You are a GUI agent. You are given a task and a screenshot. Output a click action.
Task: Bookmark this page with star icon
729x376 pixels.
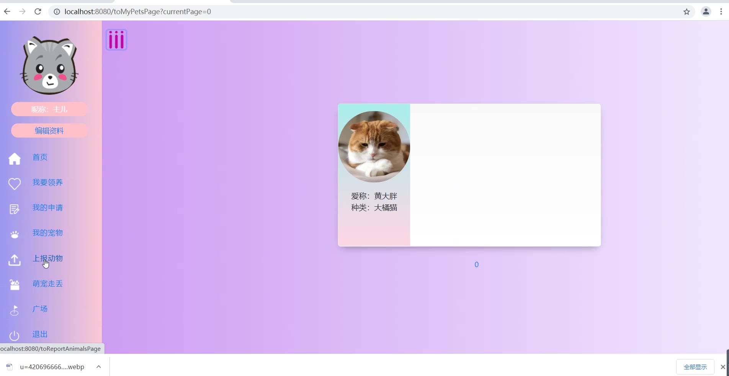coord(687,11)
